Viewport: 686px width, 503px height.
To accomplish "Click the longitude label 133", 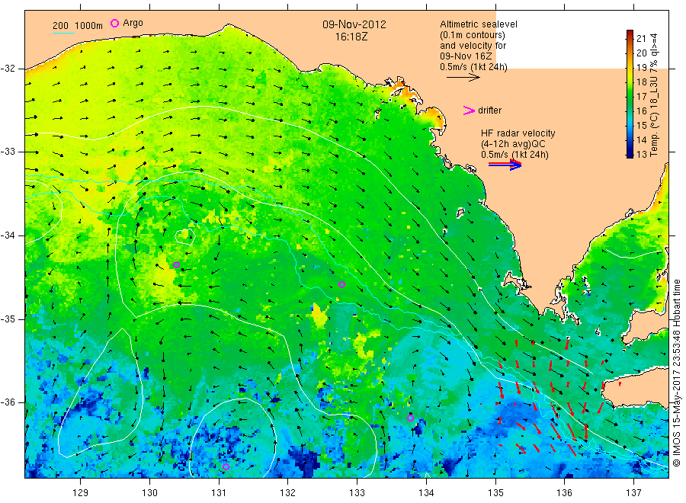I will point(357,493).
